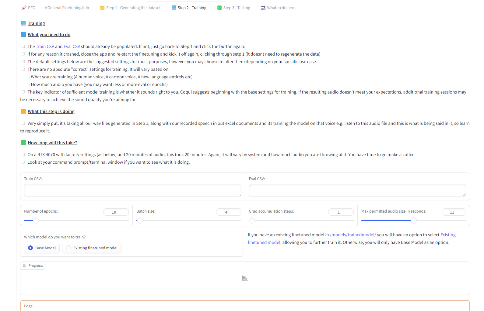484x311 pixels.
Task: Click the Logs output box
Action: (x=245, y=306)
